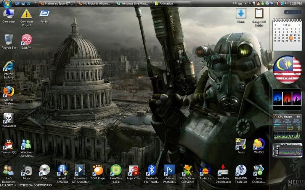This screenshot has width=305, height=190.
Task: Switch to No Mutants Allowed Firefox window
Action: [x=95, y=3]
